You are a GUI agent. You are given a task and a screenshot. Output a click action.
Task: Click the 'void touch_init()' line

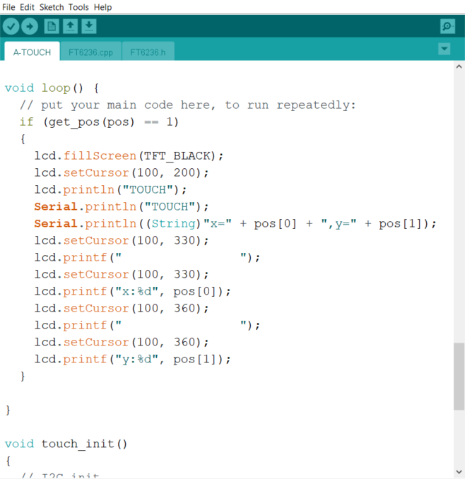click(x=66, y=444)
